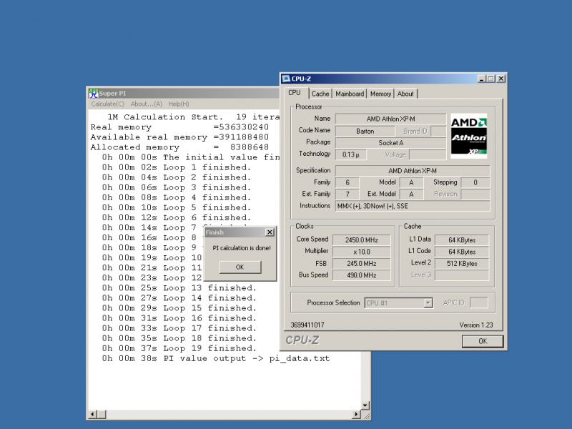Viewport: 572px width, 429px height.
Task: Click Super PI scrollbar right arrow
Action: click(356, 414)
